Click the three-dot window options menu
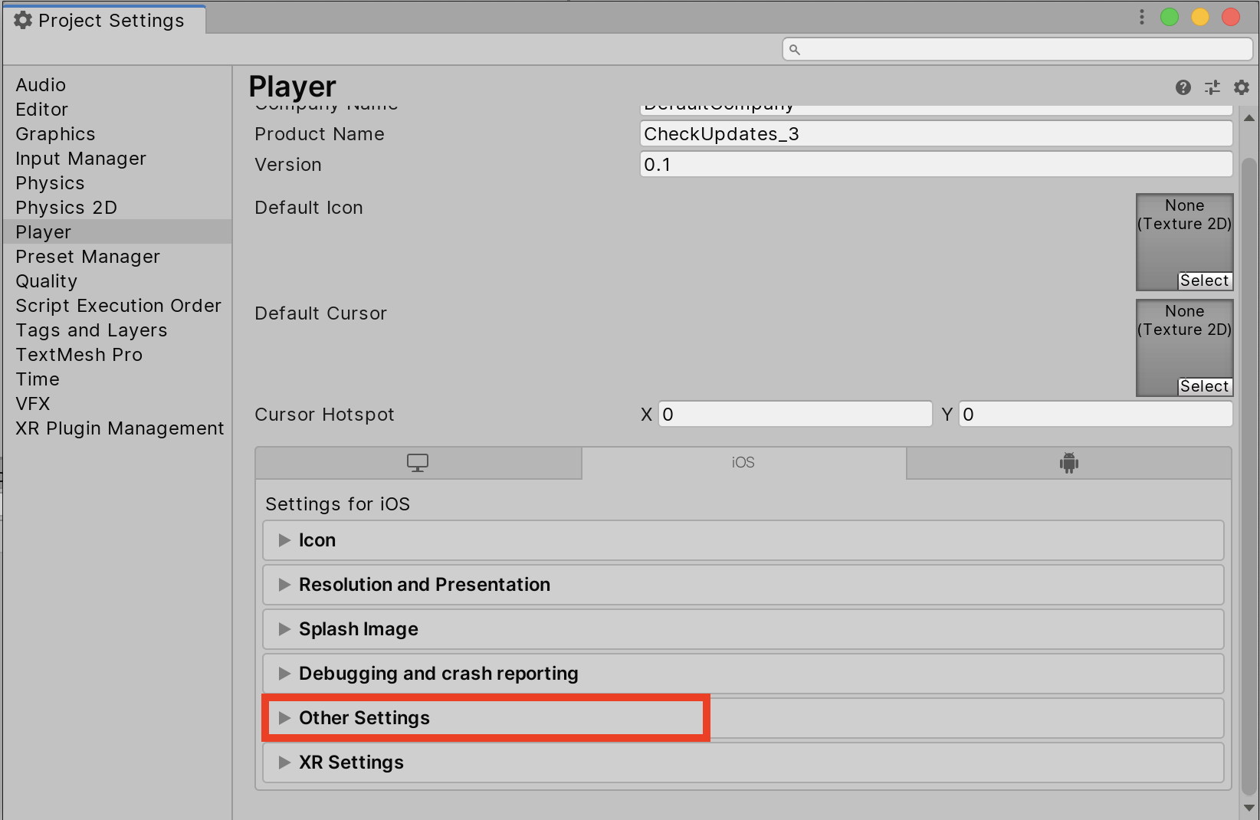Viewport: 1260px width, 820px height. [1141, 17]
